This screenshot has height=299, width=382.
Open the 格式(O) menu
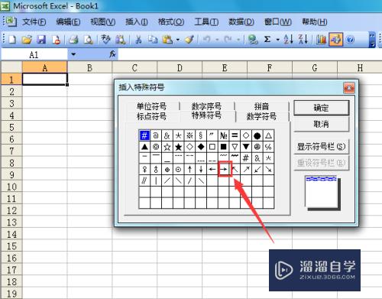pyautogui.click(x=171, y=22)
